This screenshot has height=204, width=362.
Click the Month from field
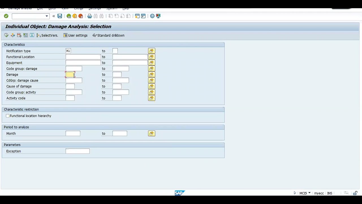(73, 133)
